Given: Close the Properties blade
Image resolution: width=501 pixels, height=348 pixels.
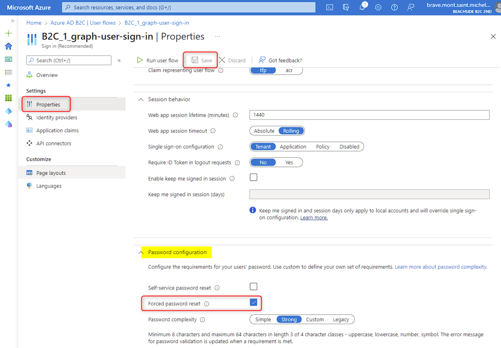Looking at the screenshot, I should 493,37.
